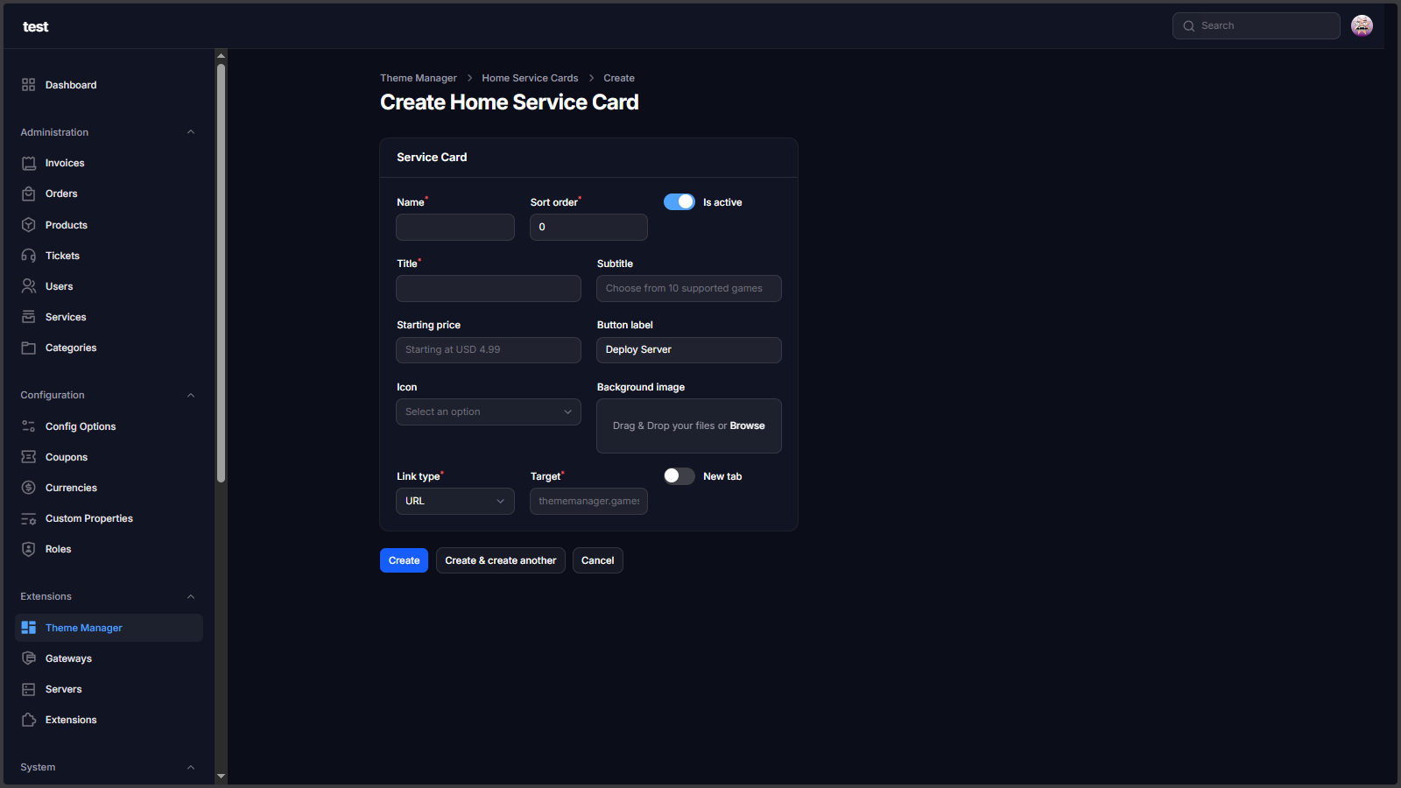Click the Servers icon in sidebar
This screenshot has height=788, width=1401.
coord(29,689)
